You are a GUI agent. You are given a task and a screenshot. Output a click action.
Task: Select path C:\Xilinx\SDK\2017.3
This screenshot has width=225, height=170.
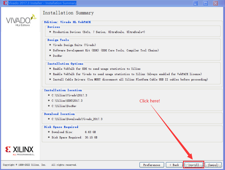pos(67,101)
